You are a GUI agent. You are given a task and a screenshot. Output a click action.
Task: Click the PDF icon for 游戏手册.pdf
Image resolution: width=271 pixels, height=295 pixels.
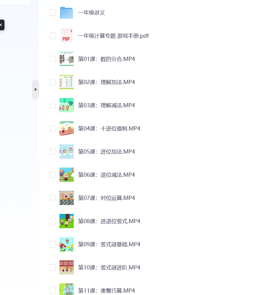[66, 36]
